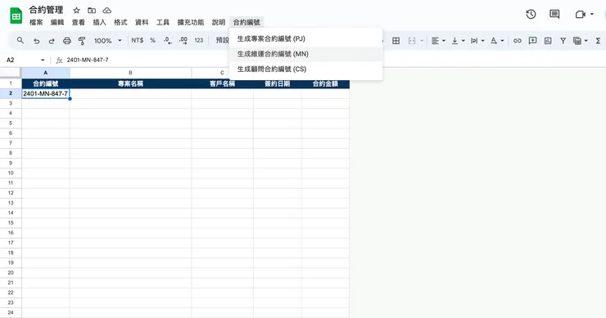Click the 合約金額 header cell
Viewport: 606px width, 318px height.
point(325,83)
